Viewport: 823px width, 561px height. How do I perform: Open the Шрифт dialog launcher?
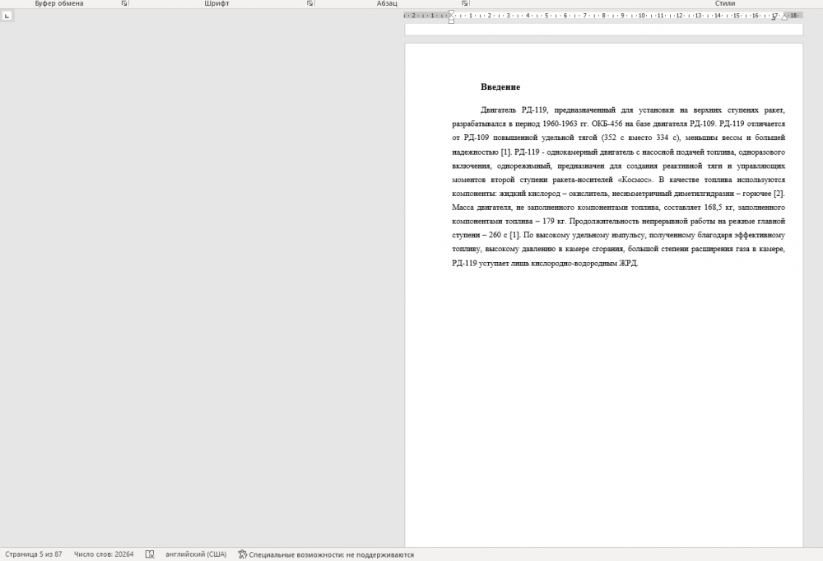point(309,3)
